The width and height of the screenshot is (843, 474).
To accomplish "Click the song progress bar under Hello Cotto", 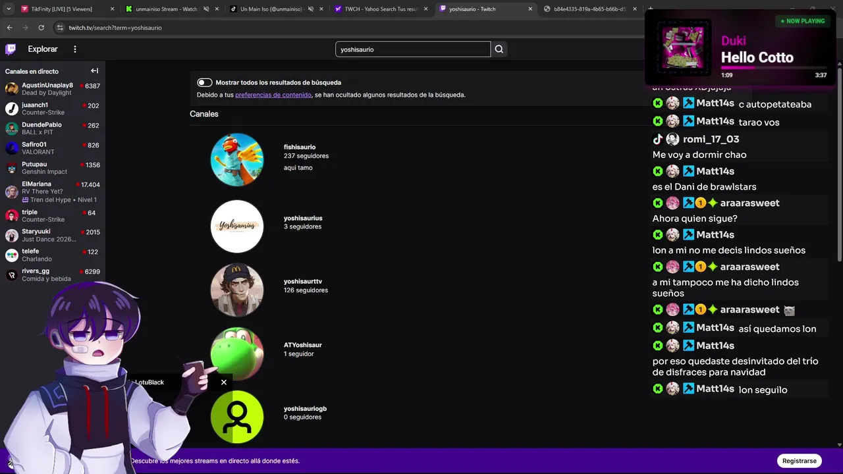I will (x=774, y=67).
